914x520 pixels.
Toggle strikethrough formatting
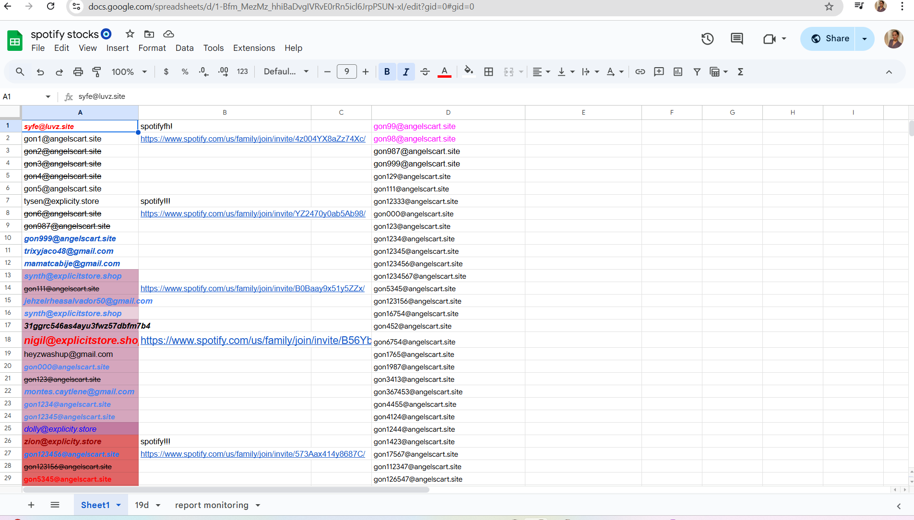pyautogui.click(x=425, y=72)
